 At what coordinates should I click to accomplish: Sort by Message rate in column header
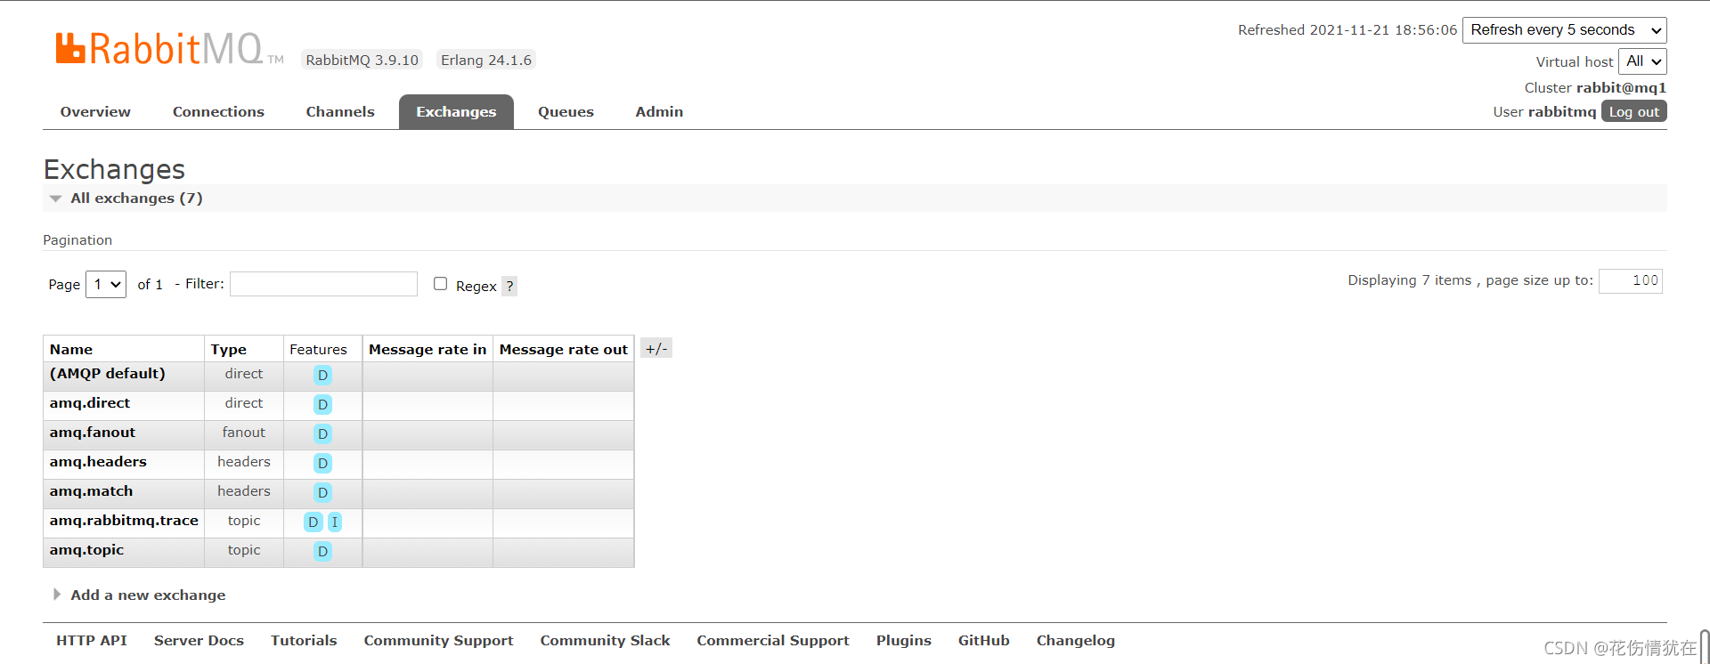pyautogui.click(x=427, y=349)
